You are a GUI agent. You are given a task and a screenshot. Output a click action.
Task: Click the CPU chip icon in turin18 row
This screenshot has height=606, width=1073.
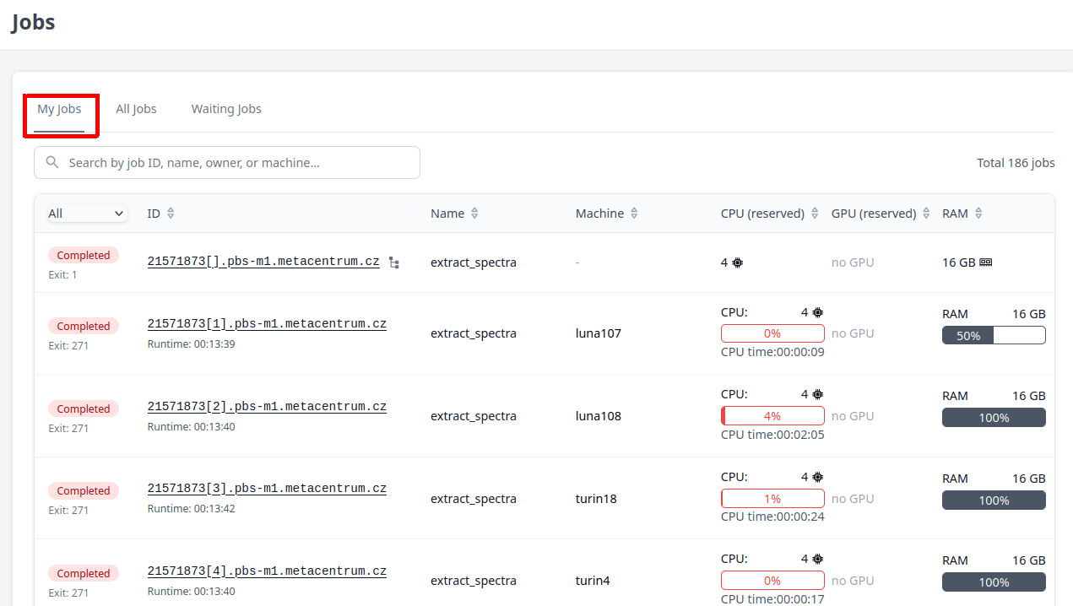[x=817, y=477]
